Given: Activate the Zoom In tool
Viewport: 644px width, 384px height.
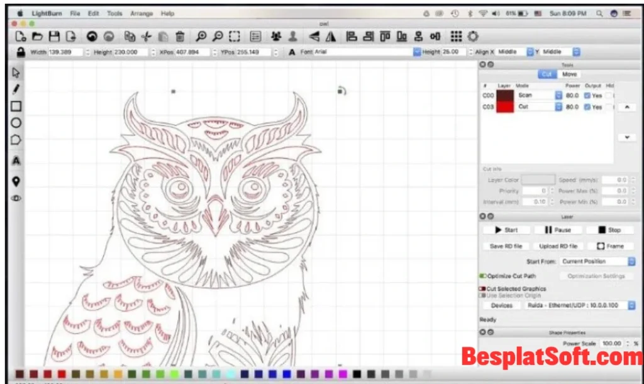Looking at the screenshot, I should (202, 36).
